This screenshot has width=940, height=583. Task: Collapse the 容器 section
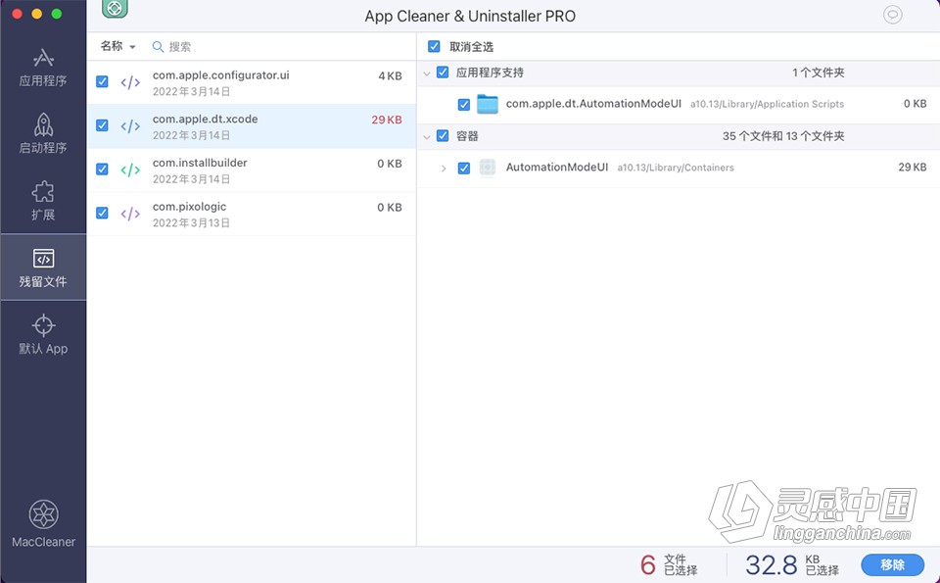427,135
